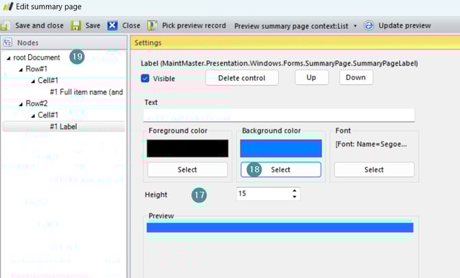Open the Preview summary page context dropdown
Viewport: 460px width, 278px height.
pyautogui.click(x=355, y=26)
